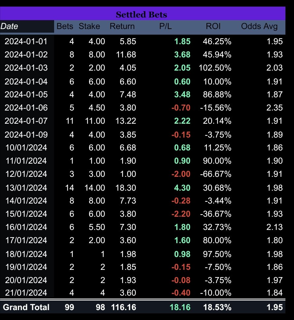The width and height of the screenshot is (294, 320).
Task: Click the date cell 20/01/2024
Action: tap(26, 280)
